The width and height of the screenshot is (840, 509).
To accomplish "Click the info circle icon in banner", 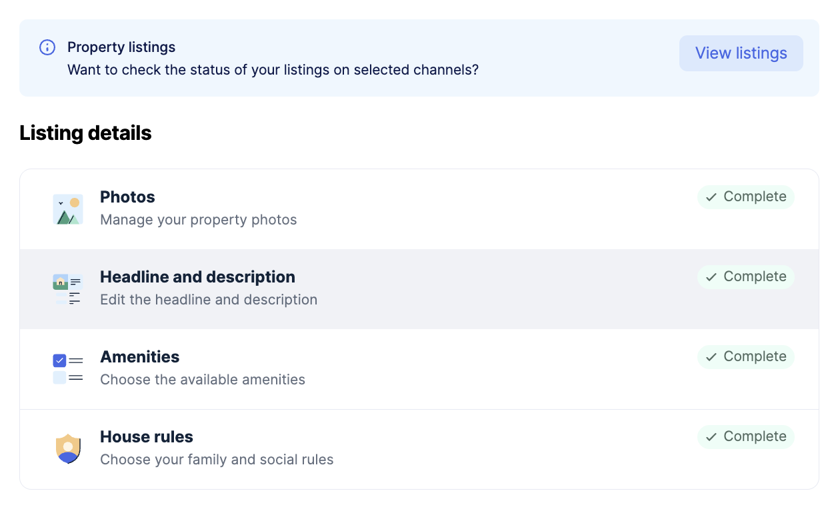I will (x=47, y=47).
